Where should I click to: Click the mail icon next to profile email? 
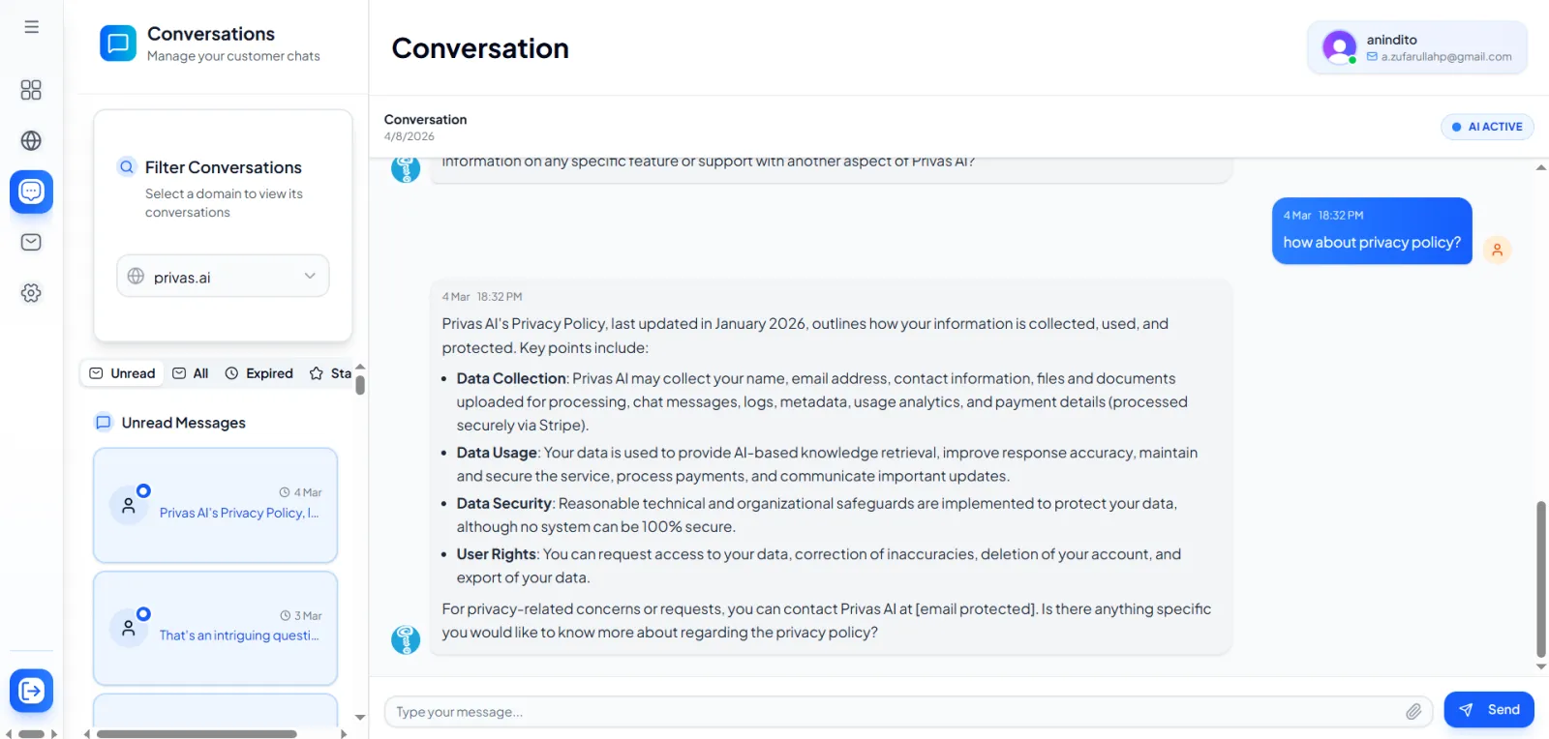1372,57
